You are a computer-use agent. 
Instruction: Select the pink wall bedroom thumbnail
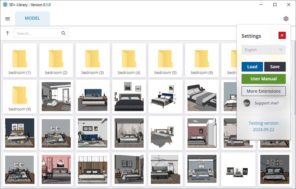[56, 169]
